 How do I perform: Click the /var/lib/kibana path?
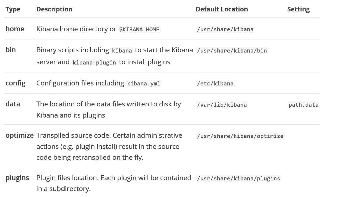click(x=222, y=105)
